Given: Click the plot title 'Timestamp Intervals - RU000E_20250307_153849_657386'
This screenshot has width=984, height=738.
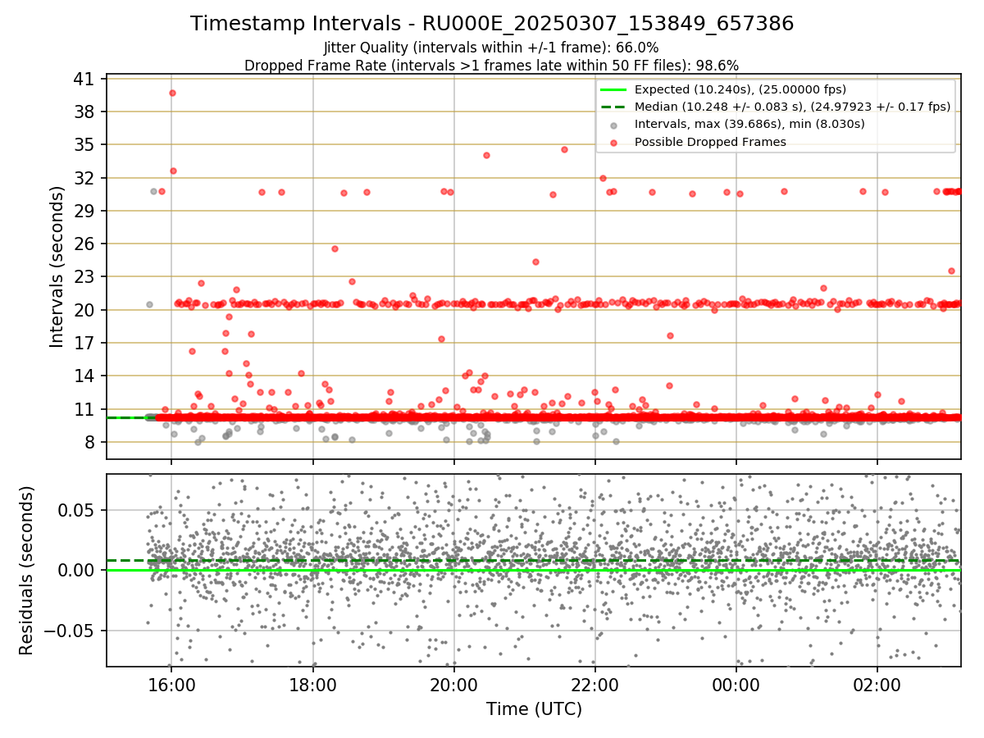Looking at the screenshot, I should point(492,24).
